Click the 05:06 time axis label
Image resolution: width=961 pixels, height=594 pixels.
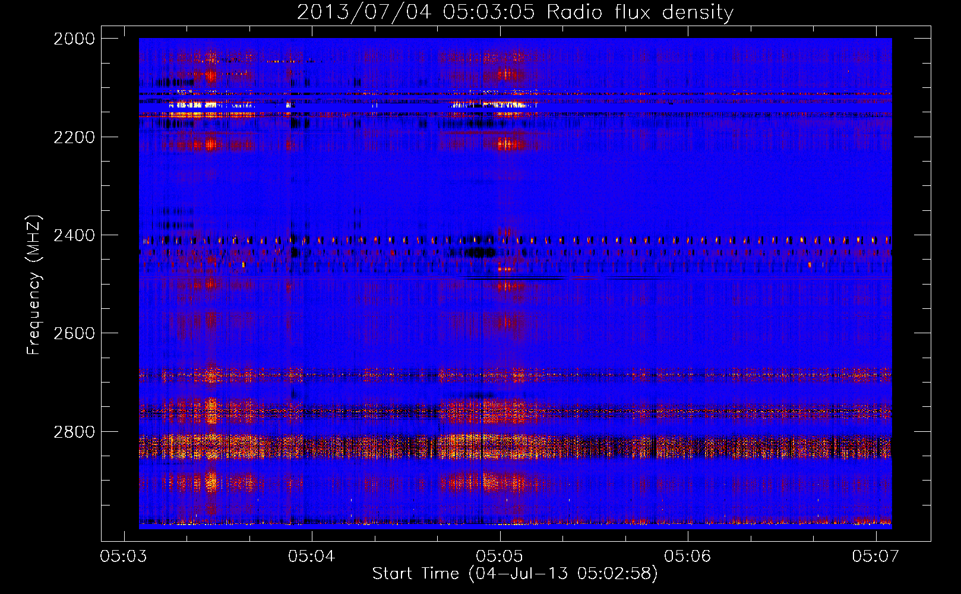pos(687,556)
